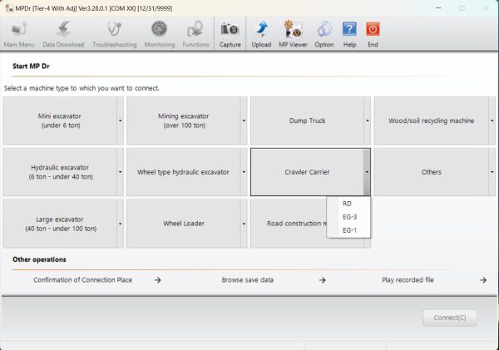Click arrow beside Browse save data
The image size is (499, 350).
(323, 280)
